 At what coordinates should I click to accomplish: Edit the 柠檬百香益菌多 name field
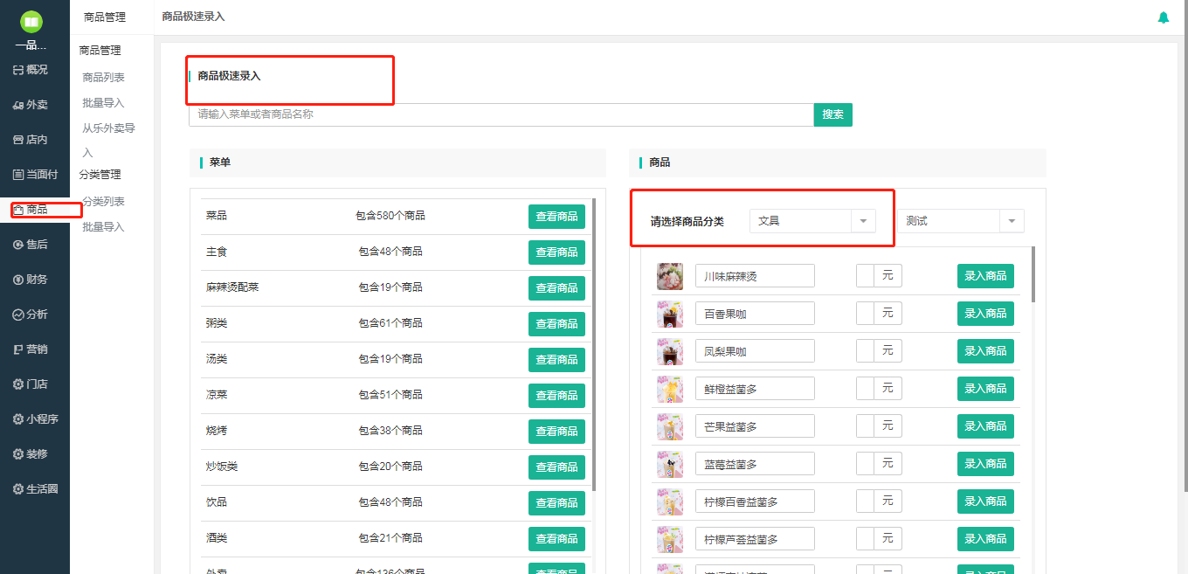click(x=755, y=501)
